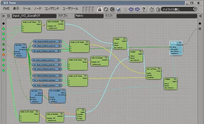Click the Matrix category field
Image resolution: width=204 pixels, height=124 pixels.
[89, 16]
